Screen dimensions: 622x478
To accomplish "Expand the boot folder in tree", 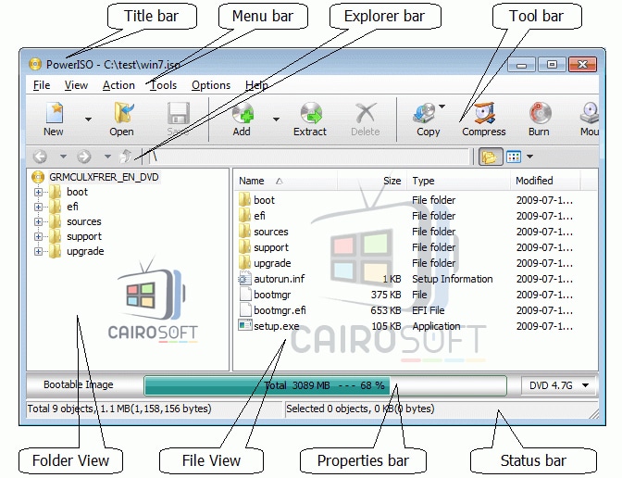I will click(38, 192).
